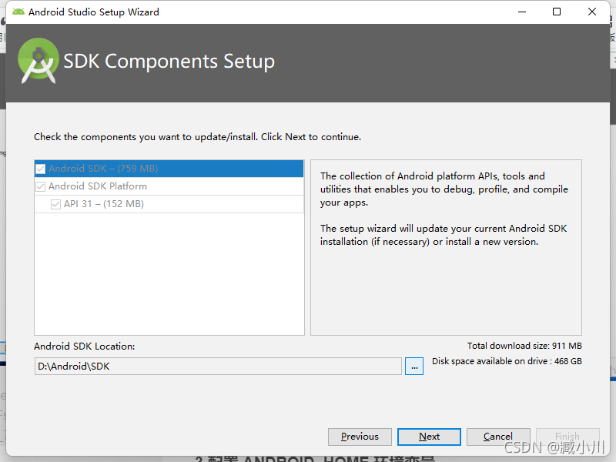This screenshot has height=462, width=616.
Task: Close the Android Studio Setup Wizard
Action: (x=592, y=12)
